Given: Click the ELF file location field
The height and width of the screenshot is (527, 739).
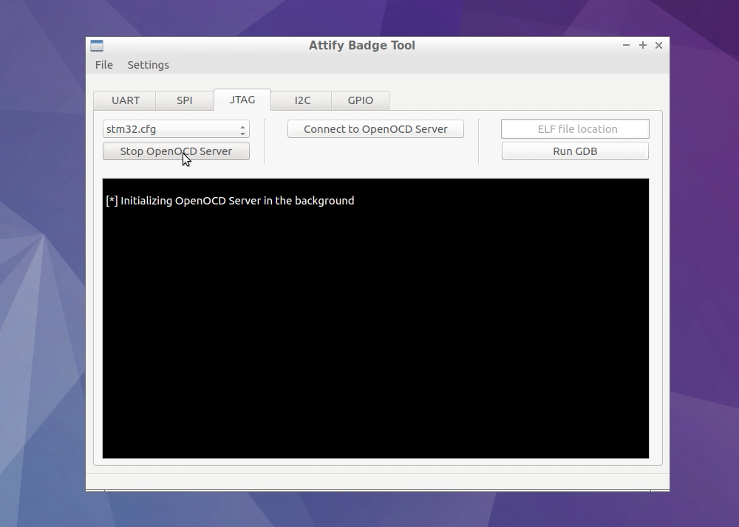Looking at the screenshot, I should (575, 128).
